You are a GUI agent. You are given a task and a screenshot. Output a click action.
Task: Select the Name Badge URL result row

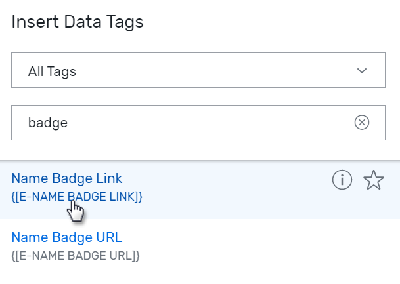pyautogui.click(x=197, y=246)
